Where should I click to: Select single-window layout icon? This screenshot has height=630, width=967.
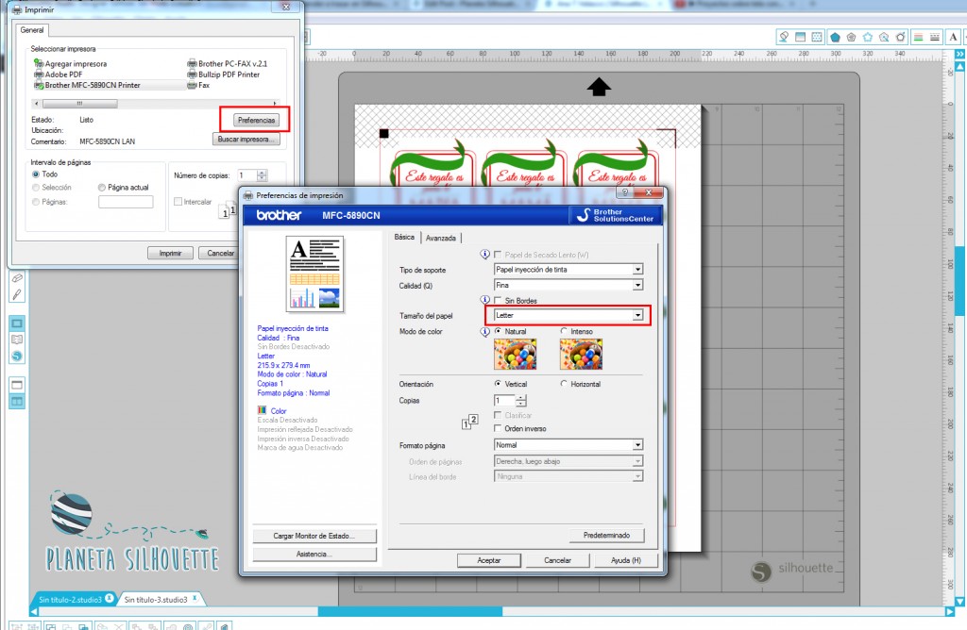17,385
